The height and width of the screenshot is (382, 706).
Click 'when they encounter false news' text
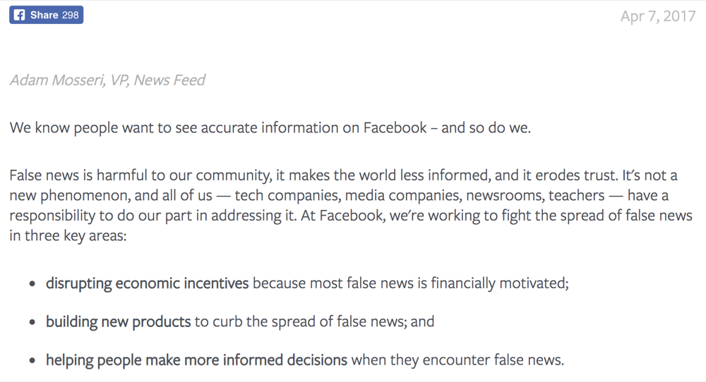457,360
